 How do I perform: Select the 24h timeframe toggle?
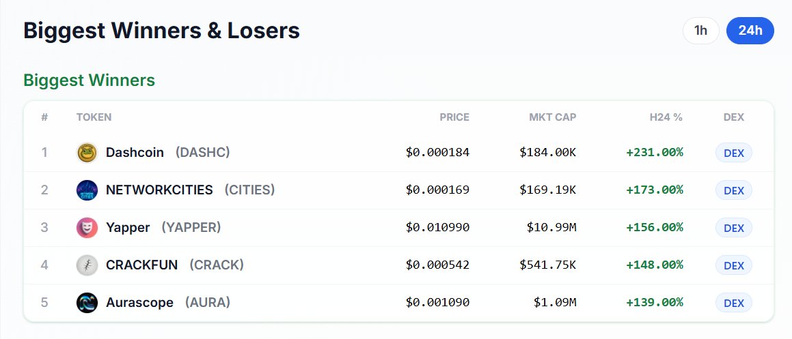(750, 31)
